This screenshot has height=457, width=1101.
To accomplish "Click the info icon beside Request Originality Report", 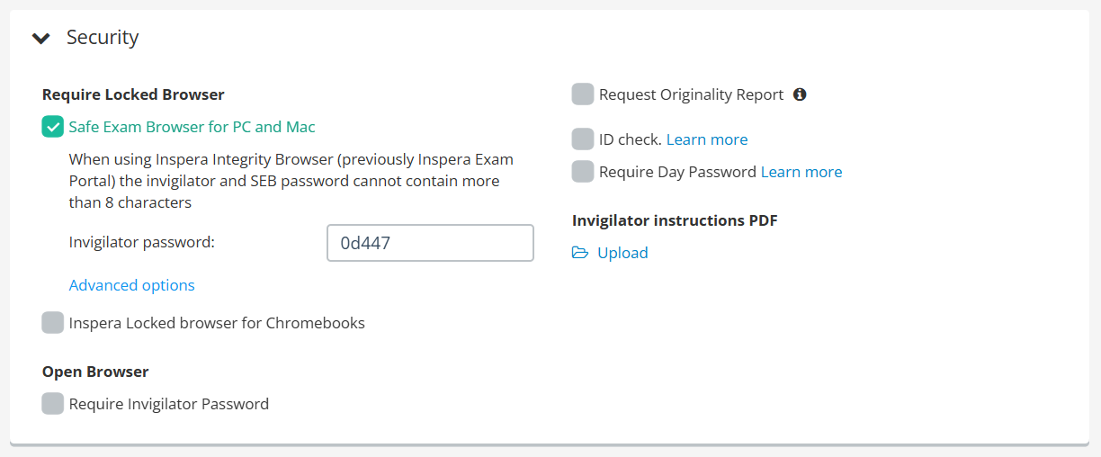I will click(800, 94).
